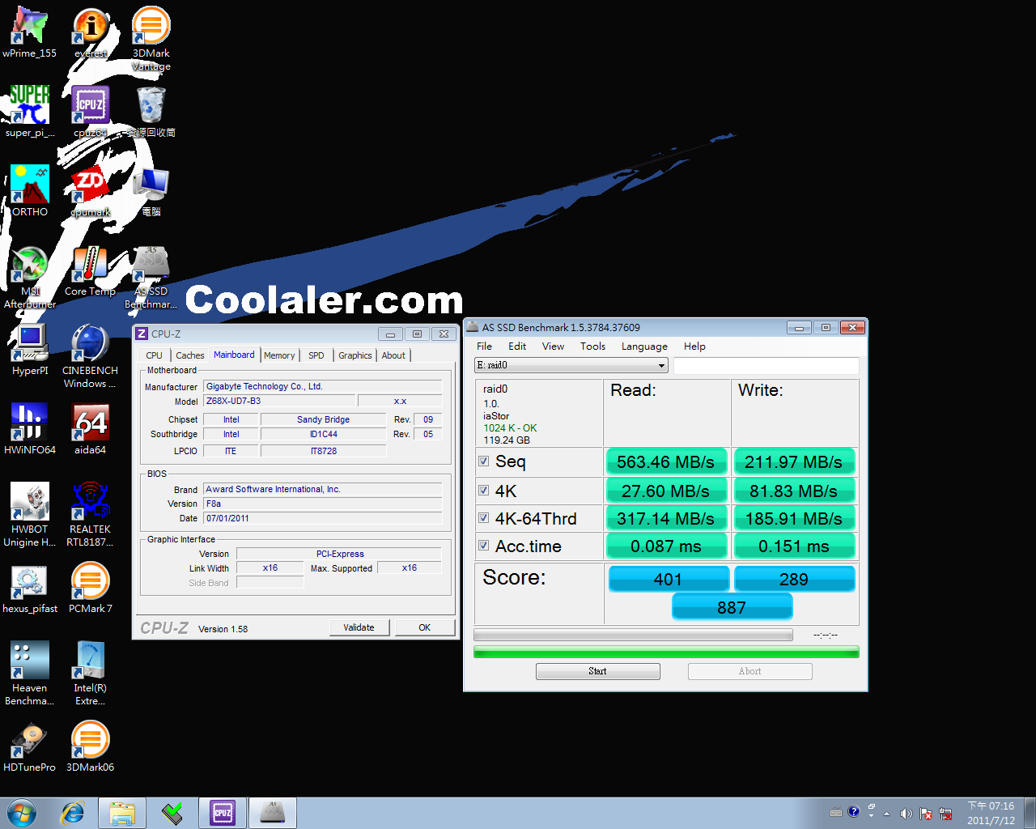Toggle the 4K test checkbox
This screenshot has height=829, width=1036.
(483, 490)
